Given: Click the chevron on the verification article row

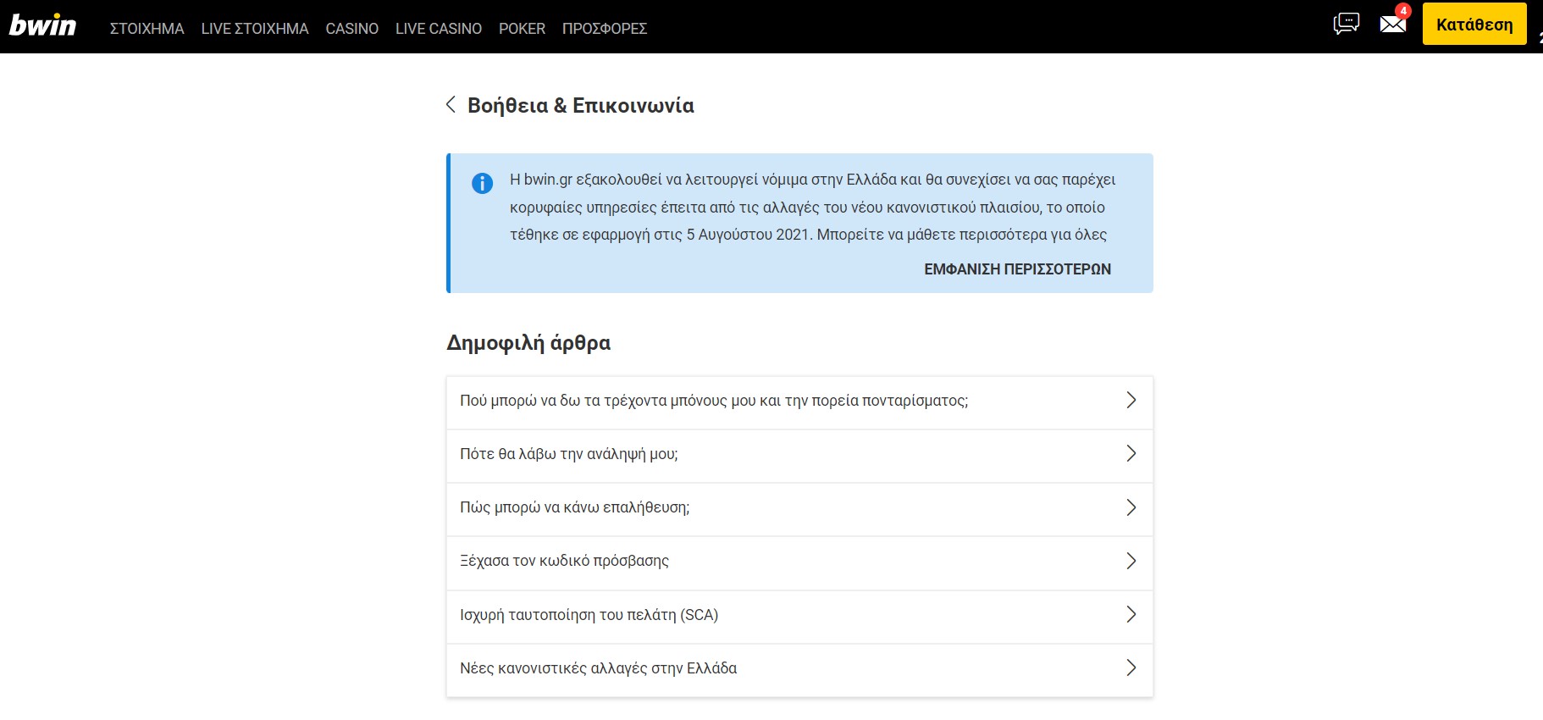Looking at the screenshot, I should [1131, 507].
